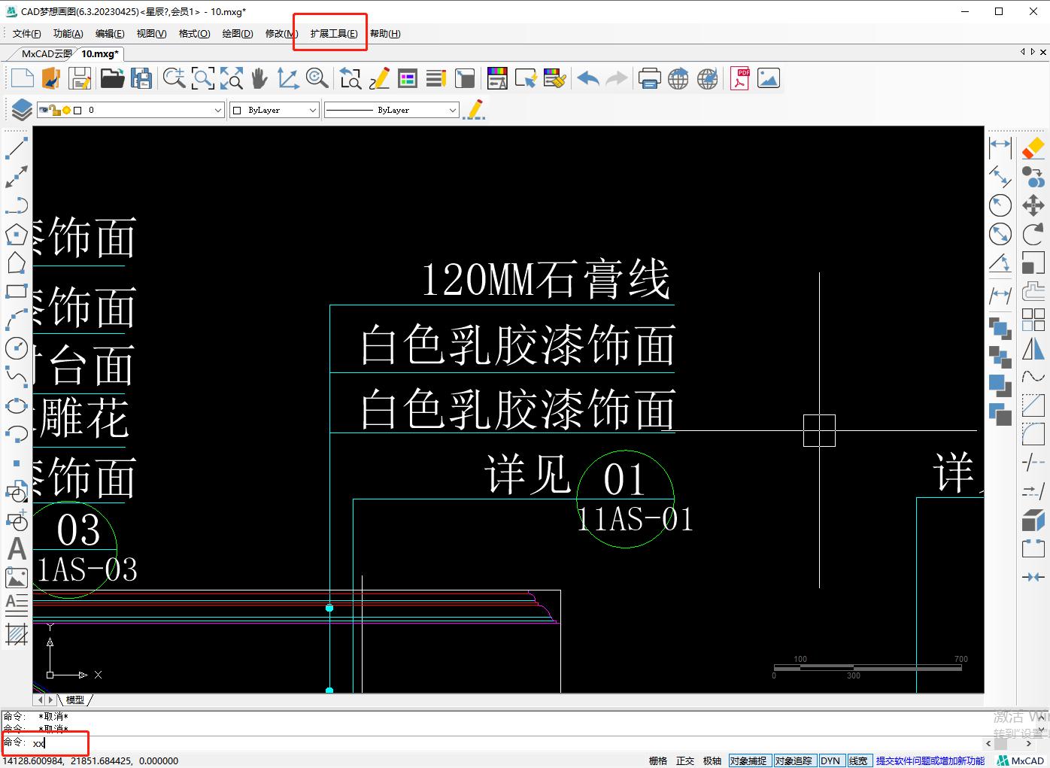Viewport: 1050px width, 768px height.
Task: Expand the color ByLayer dropdown
Action: point(314,109)
